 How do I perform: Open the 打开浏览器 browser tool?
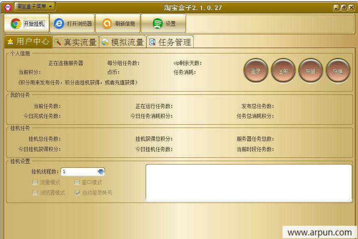[x=73, y=23]
